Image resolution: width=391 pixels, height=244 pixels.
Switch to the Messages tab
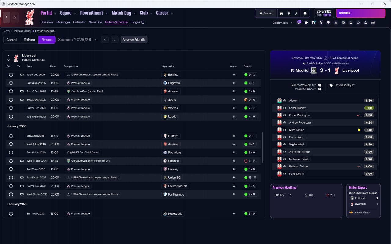pos(63,22)
